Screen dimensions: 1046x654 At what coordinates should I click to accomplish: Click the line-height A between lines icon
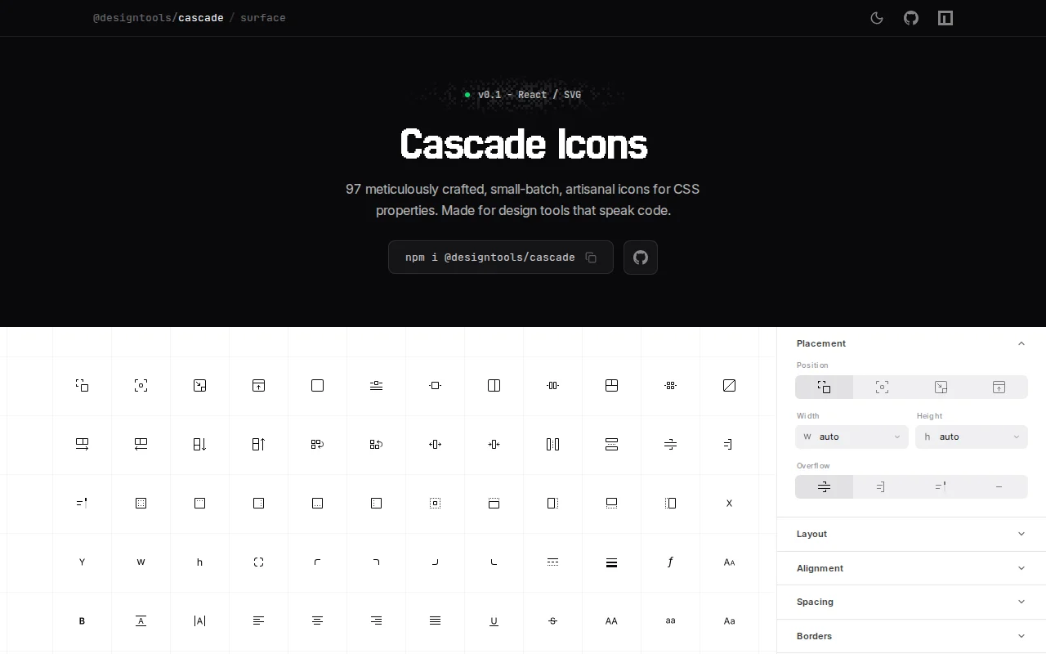(141, 620)
